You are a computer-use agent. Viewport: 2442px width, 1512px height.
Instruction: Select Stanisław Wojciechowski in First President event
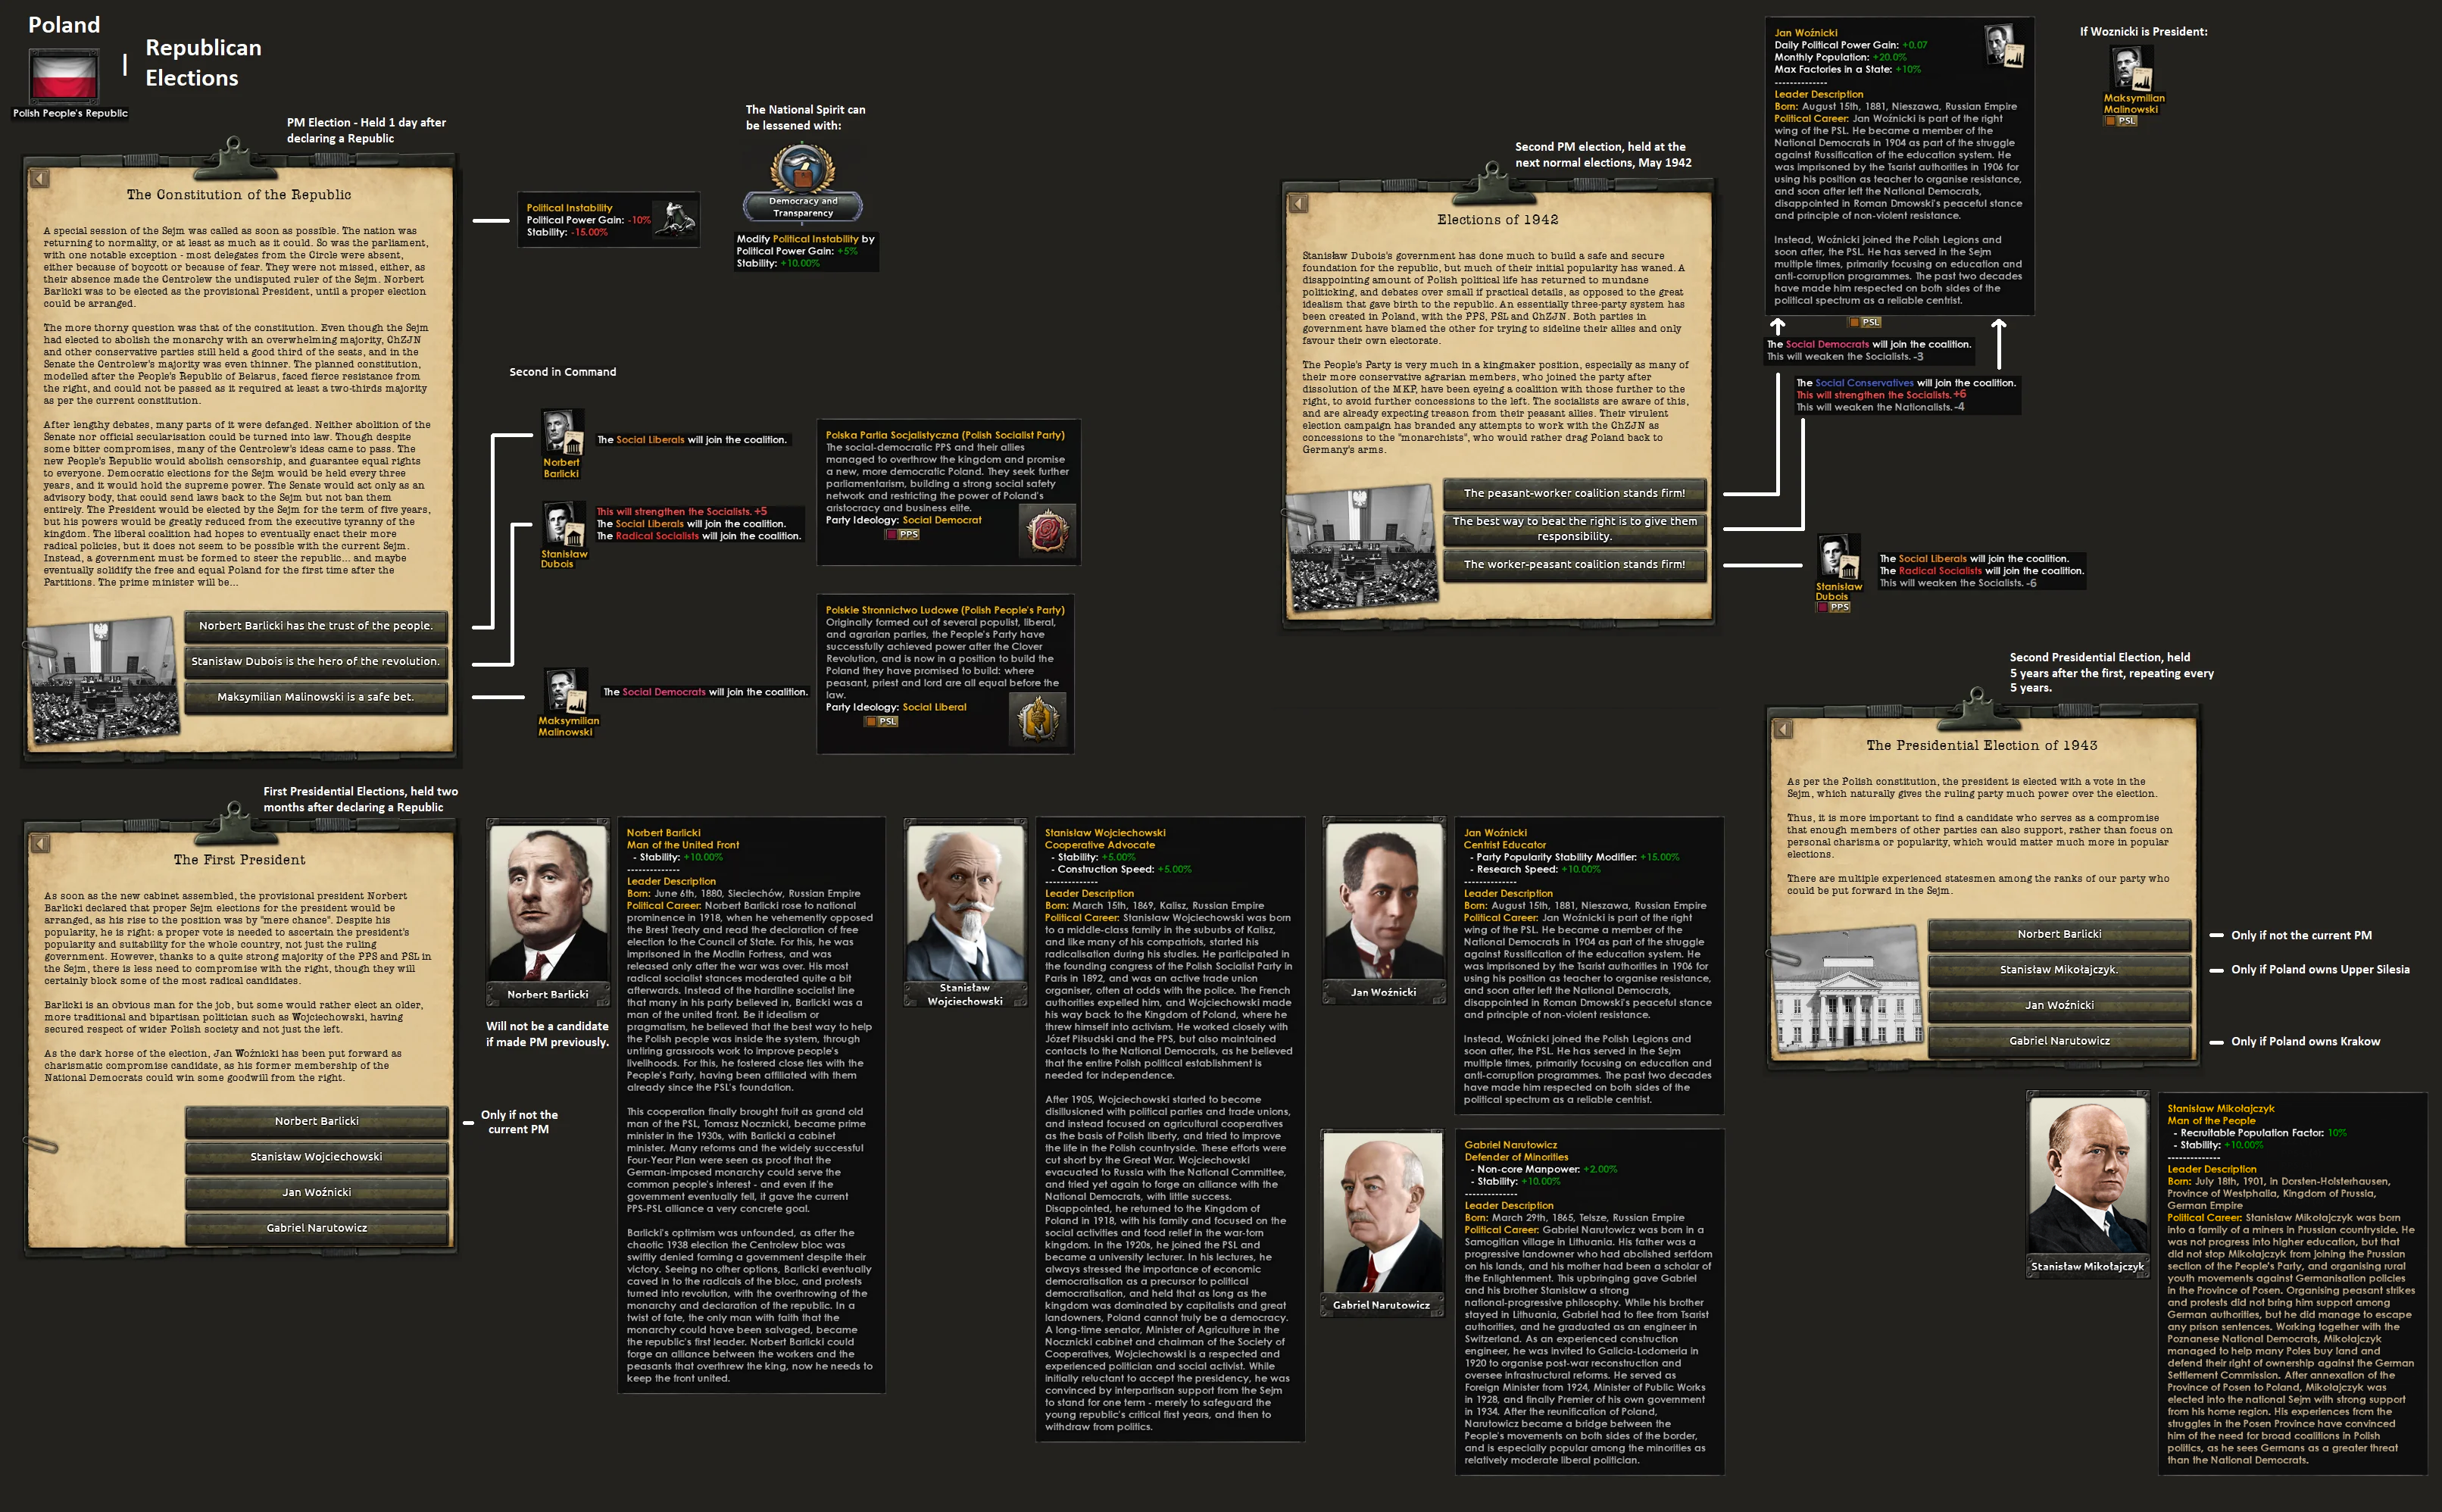click(316, 1157)
